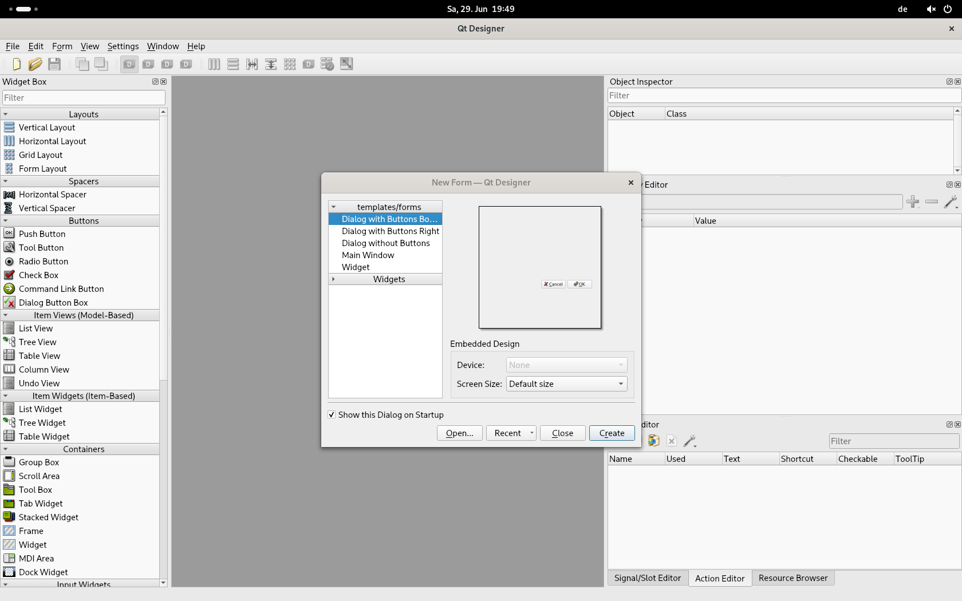Switch to the Resource Browser tab
The image size is (962, 601).
(793, 578)
